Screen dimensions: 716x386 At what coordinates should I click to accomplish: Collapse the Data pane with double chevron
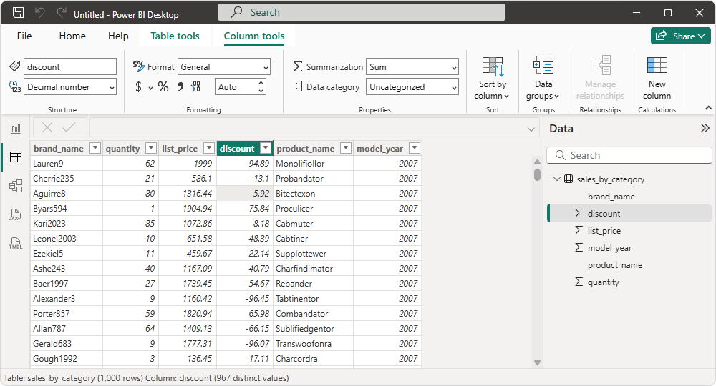(x=704, y=129)
